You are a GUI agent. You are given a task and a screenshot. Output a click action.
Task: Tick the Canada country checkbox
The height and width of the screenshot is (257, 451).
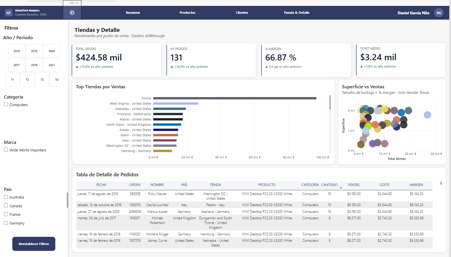6,206
